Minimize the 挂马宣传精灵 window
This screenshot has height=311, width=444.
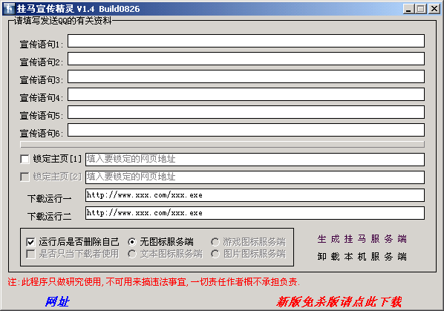(x=408, y=9)
